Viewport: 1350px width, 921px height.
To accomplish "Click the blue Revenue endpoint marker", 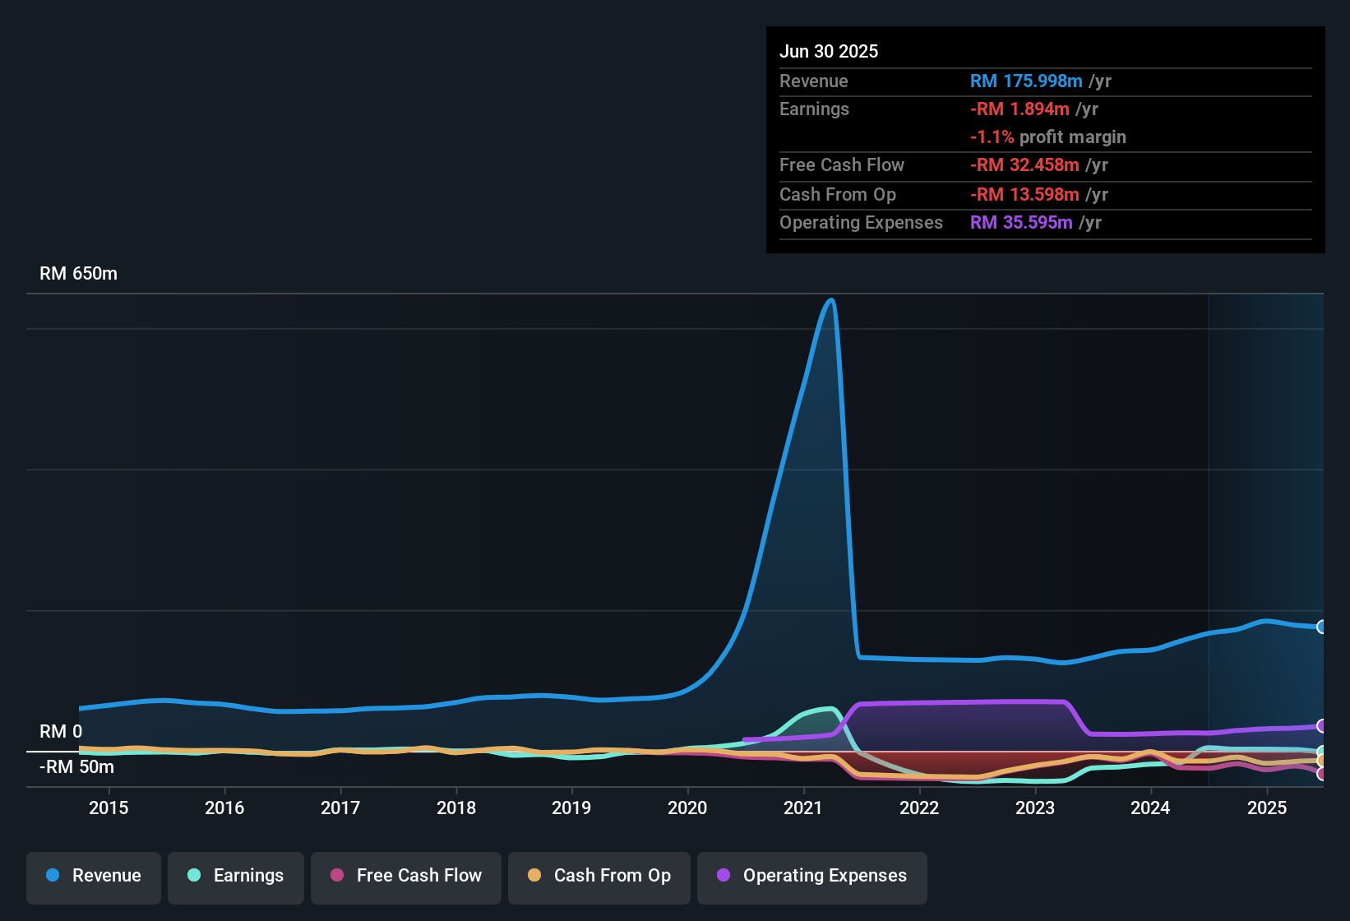I will [1322, 627].
